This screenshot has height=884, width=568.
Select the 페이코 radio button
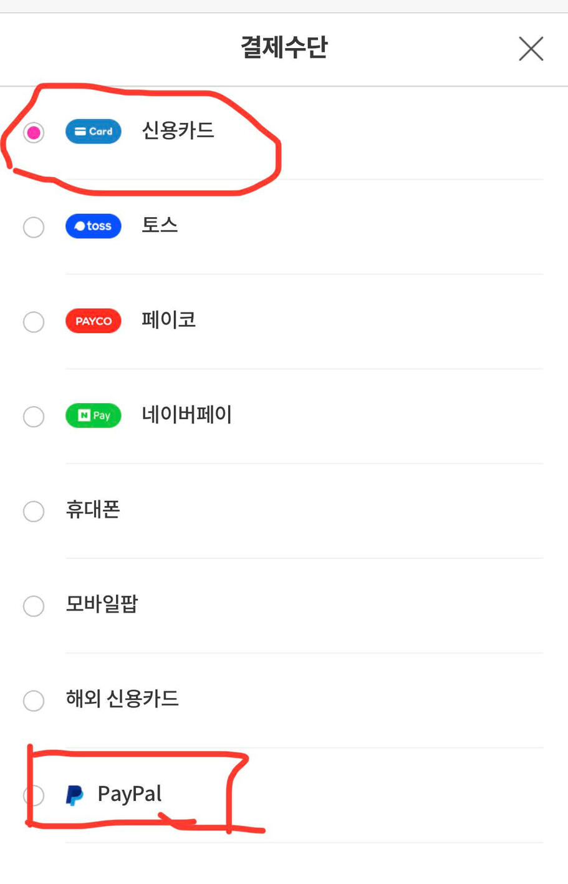coord(34,322)
